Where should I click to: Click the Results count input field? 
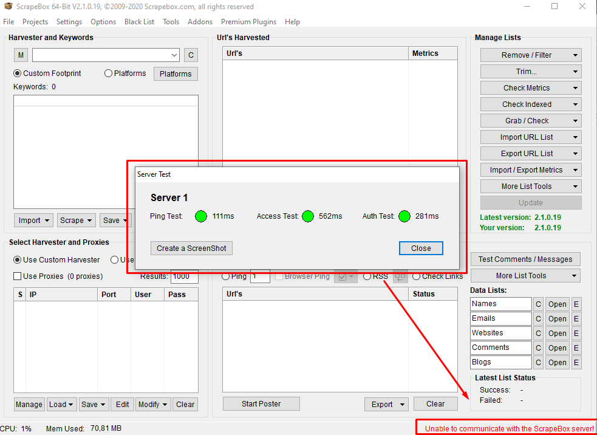184,276
